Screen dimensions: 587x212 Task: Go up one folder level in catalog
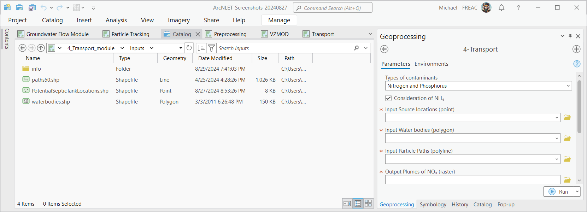[x=41, y=48]
